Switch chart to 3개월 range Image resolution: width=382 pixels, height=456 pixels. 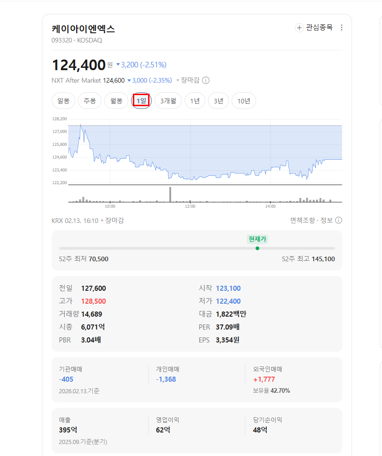(168, 101)
